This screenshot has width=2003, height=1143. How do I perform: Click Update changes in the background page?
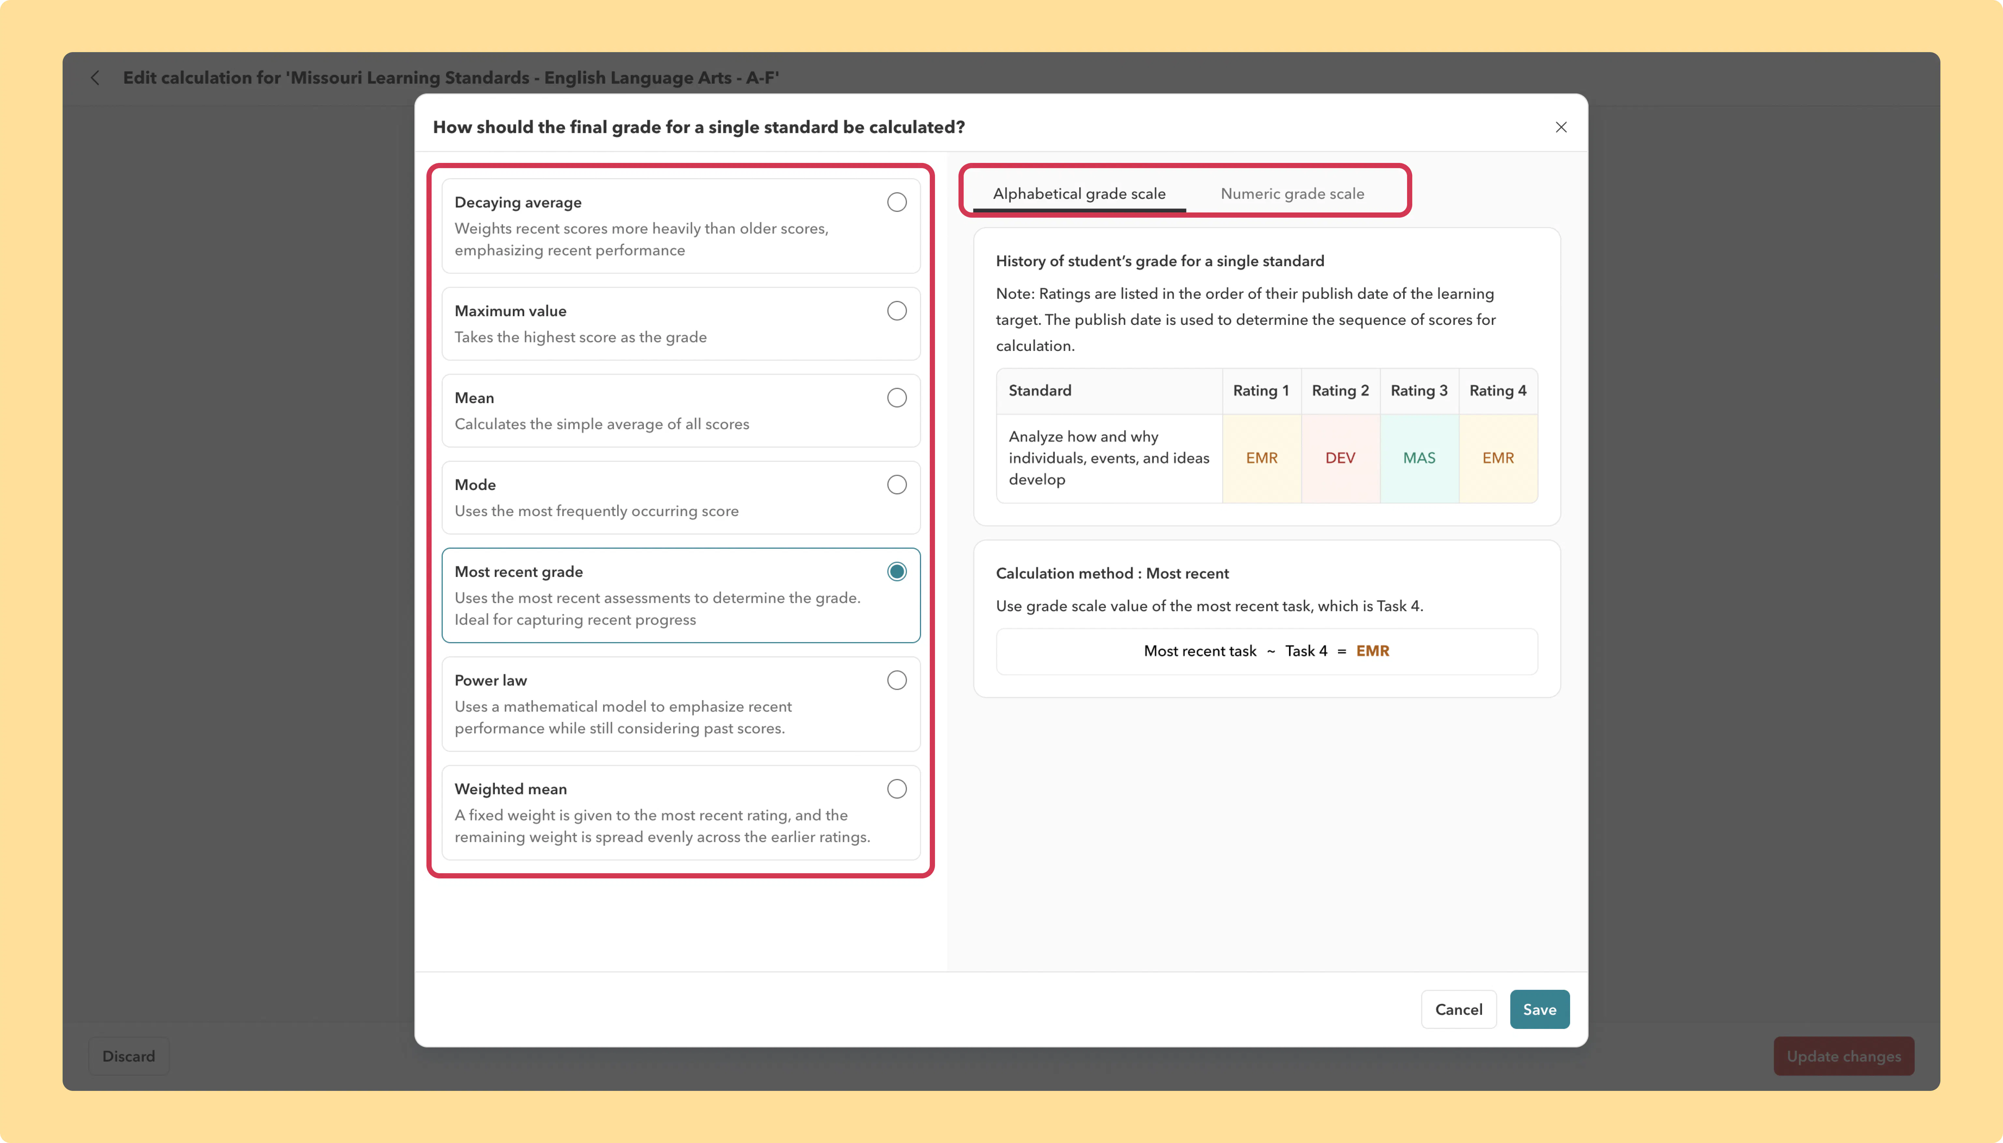click(1844, 1057)
